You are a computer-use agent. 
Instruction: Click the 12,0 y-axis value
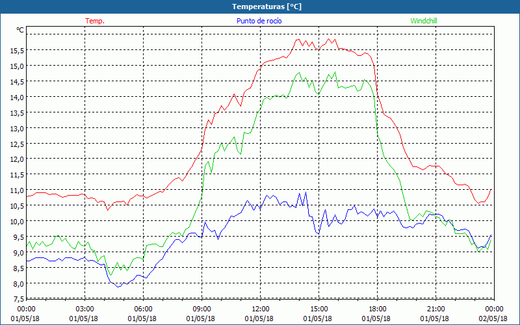pyautogui.click(x=17, y=159)
